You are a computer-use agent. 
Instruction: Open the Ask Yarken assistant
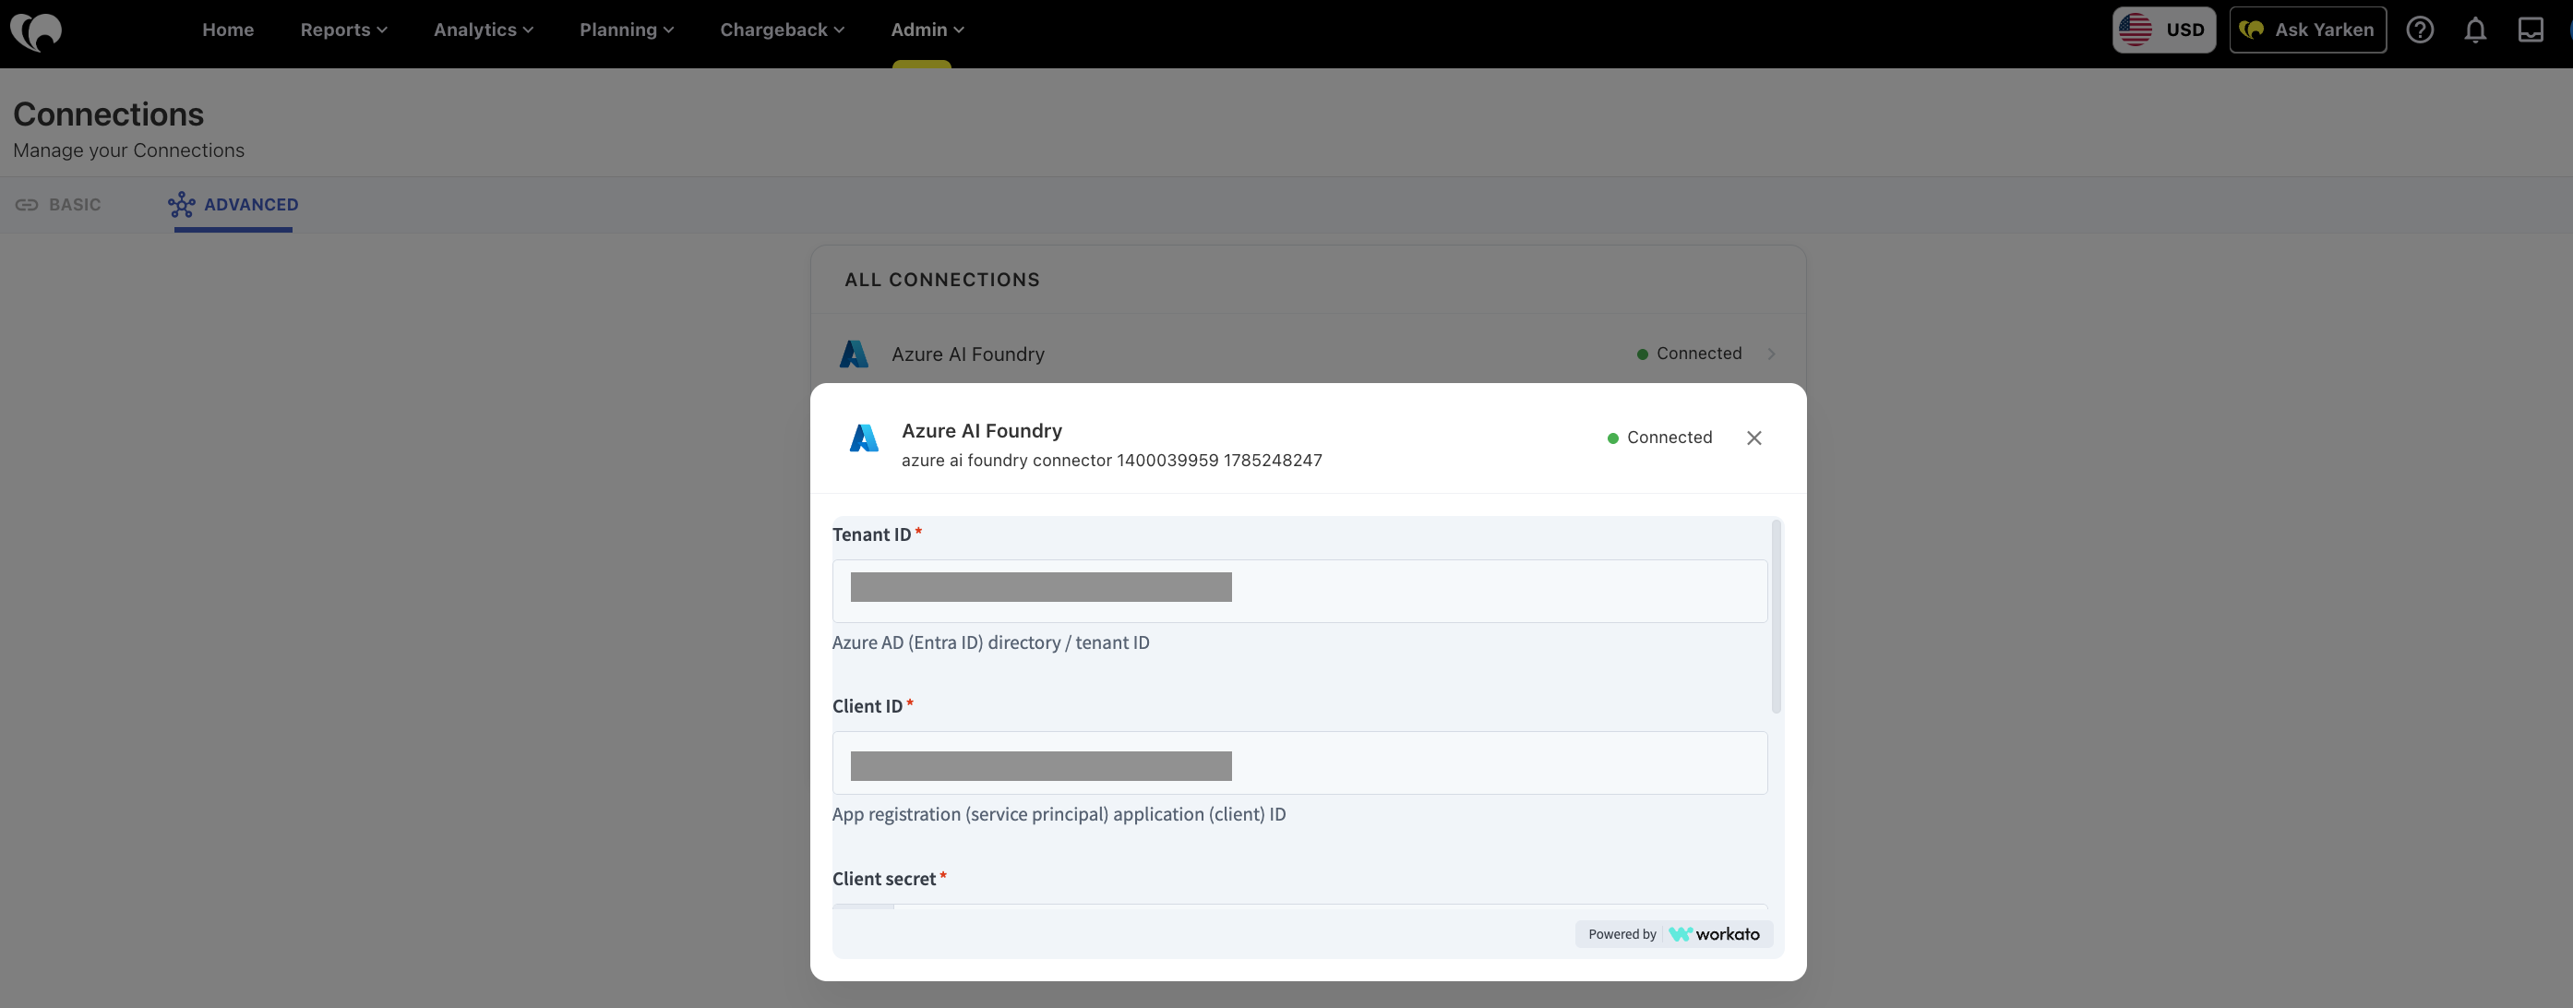[x=2307, y=30]
